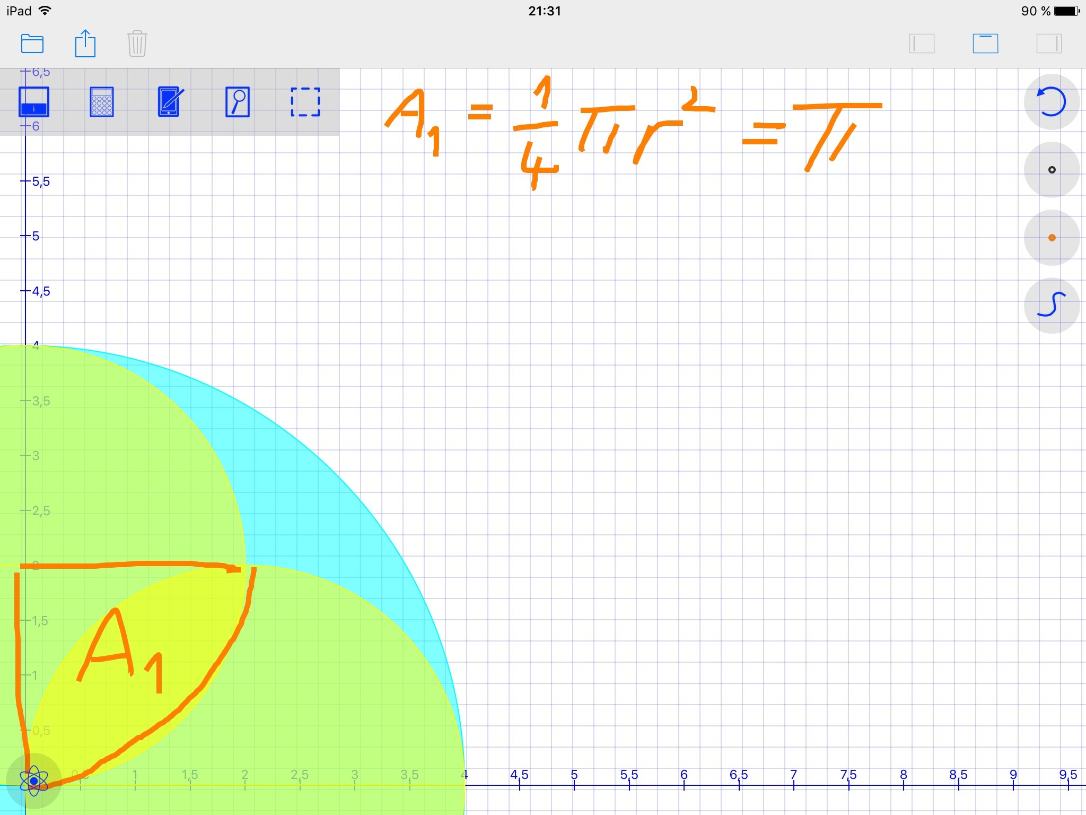
Task: Activate the dashed rectangle selection tool
Action: 305,101
